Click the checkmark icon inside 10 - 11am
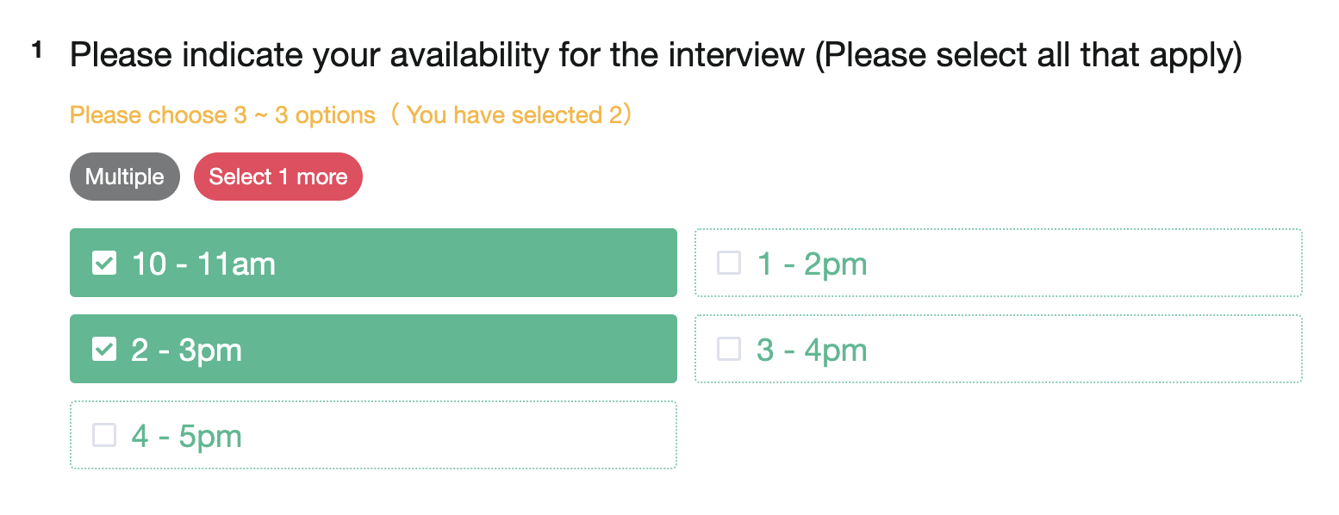The image size is (1339, 515). (103, 263)
